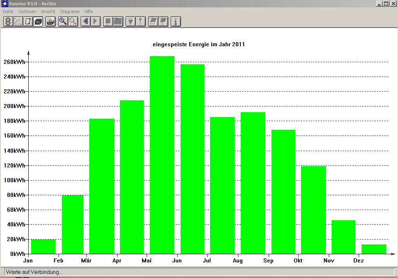Click the Feb bar in chart
This screenshot has height=278, width=398.
pyautogui.click(x=72, y=224)
